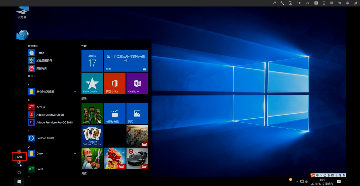Click the 娱乐 tile group header

pyautogui.click(x=84, y=98)
